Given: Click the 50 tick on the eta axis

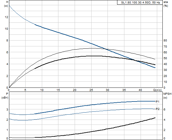Looking at the screenshot, I should click(165, 58).
